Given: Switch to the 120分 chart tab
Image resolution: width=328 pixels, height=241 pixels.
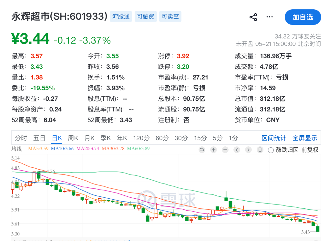Looking at the screenshot, I should 141,138.
